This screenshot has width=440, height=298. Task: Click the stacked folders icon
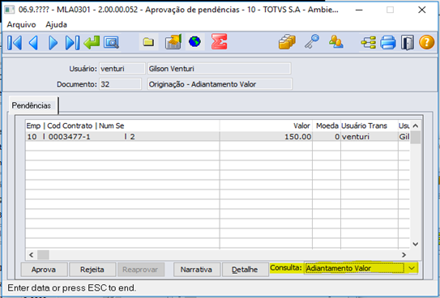pyautogui.click(x=287, y=42)
